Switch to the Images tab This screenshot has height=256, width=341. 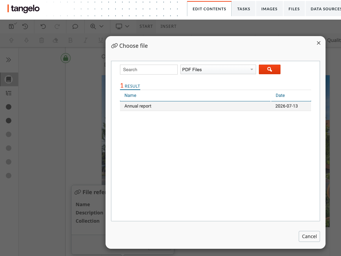point(269,9)
